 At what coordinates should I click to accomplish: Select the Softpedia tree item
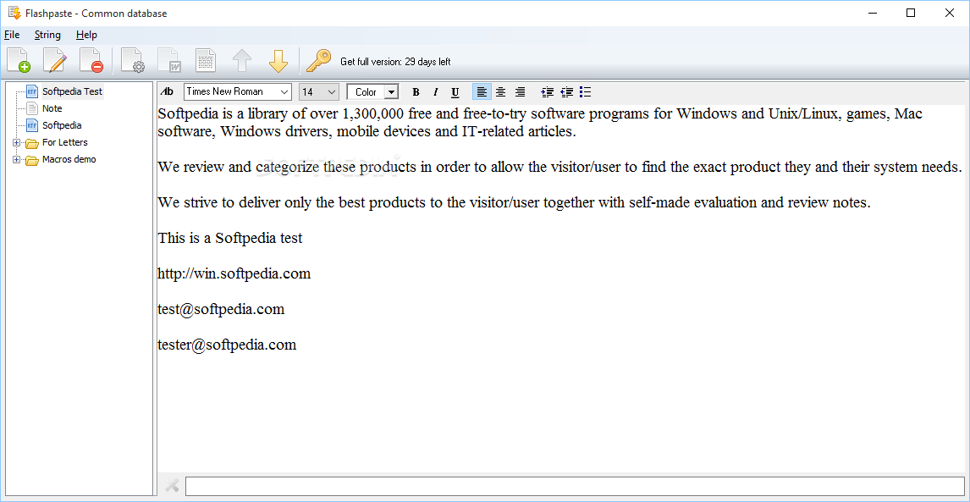(x=62, y=125)
